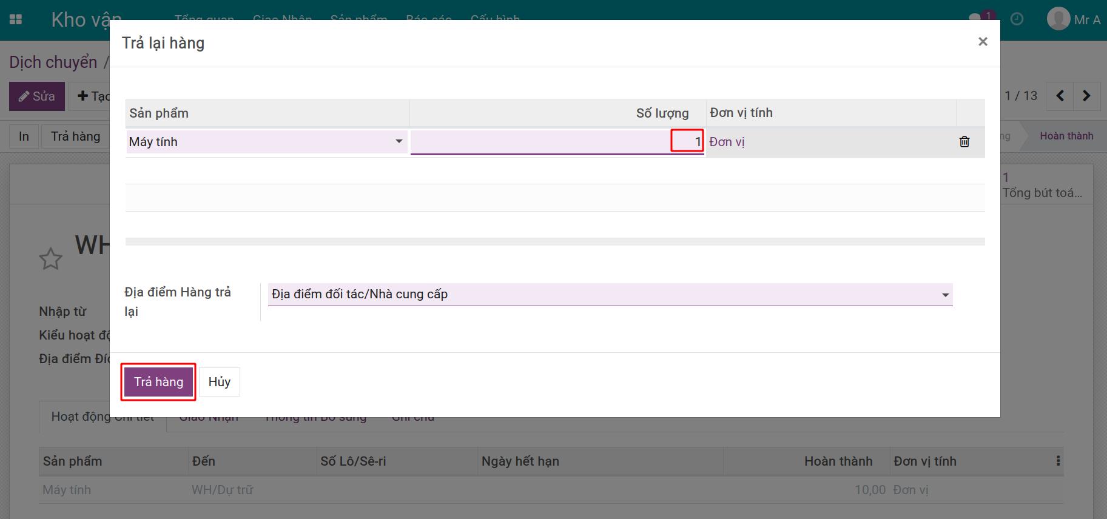1107x519 pixels.
Task: Click the In print button
Action: (24, 136)
